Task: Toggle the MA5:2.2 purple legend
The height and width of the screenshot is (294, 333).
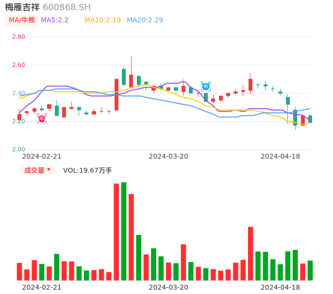Action: (x=54, y=20)
